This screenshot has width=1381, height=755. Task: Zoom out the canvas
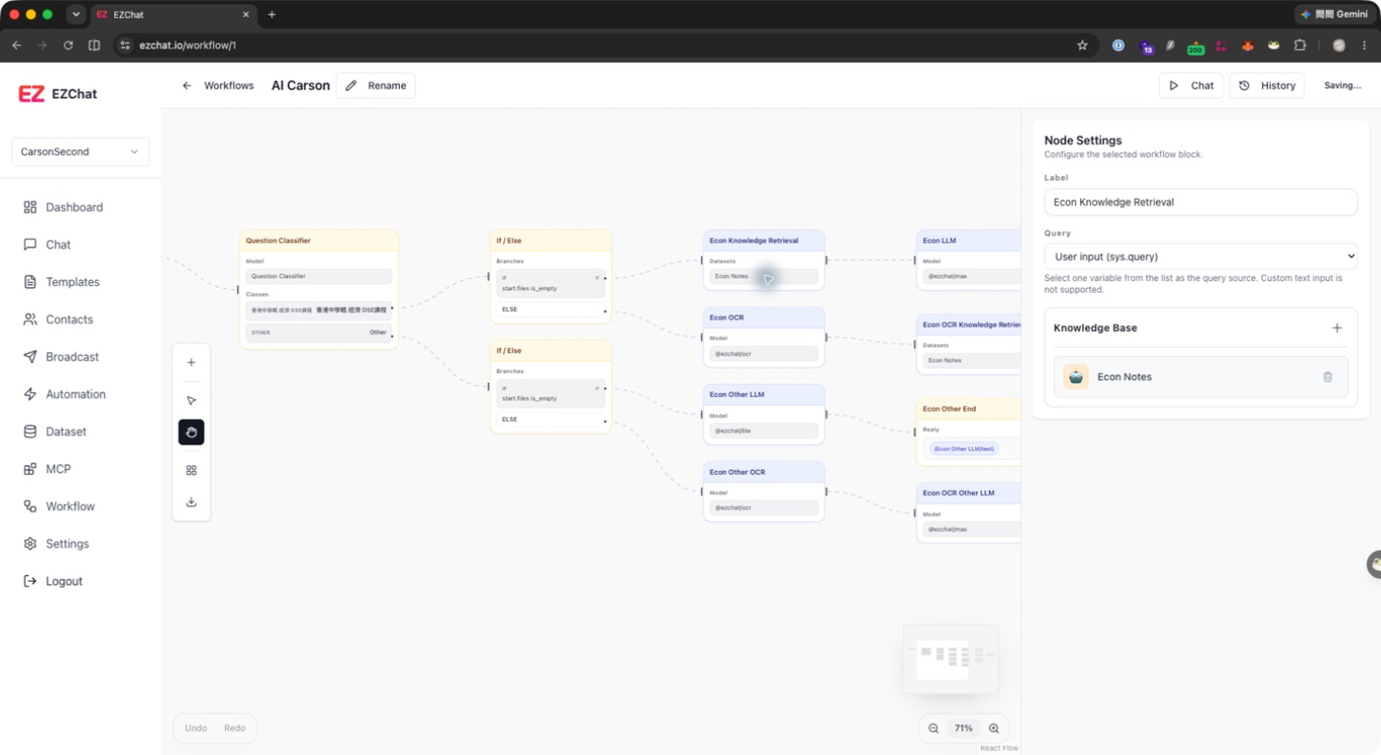[x=934, y=728]
